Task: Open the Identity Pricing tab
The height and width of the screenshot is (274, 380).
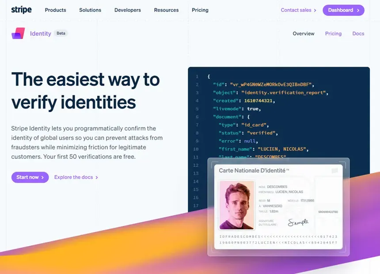Action: (333, 34)
